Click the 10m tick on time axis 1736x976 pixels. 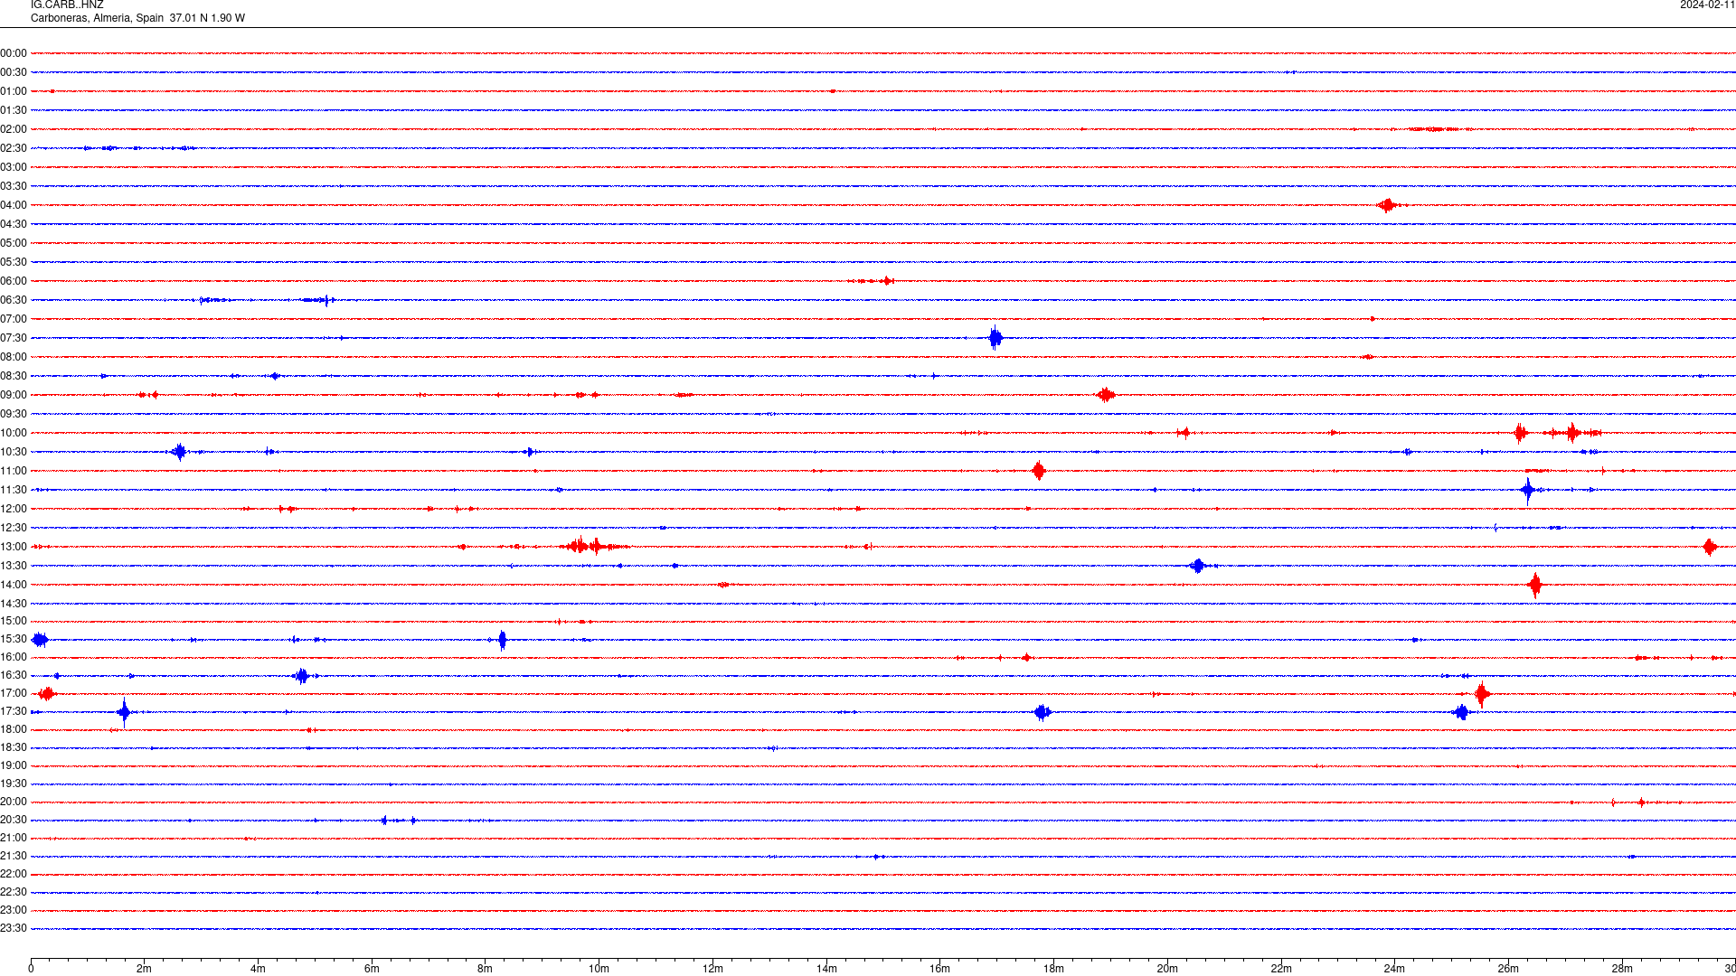pyautogui.click(x=599, y=969)
